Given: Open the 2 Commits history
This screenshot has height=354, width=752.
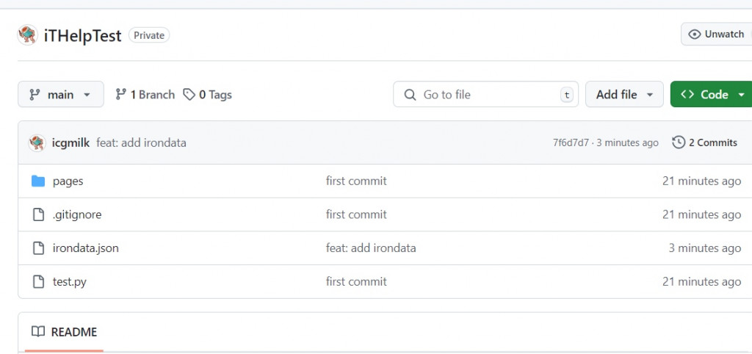Looking at the screenshot, I should 705,142.
